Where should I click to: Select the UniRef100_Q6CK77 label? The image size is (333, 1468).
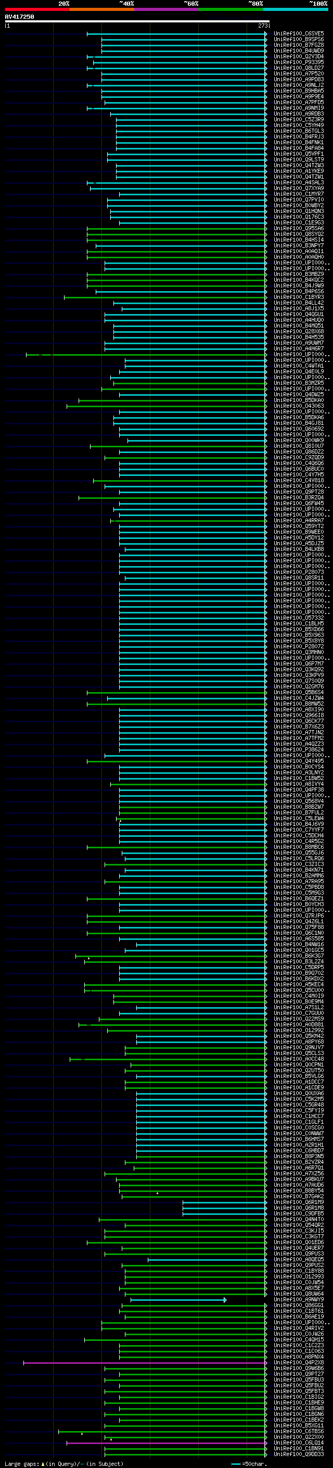point(299,721)
